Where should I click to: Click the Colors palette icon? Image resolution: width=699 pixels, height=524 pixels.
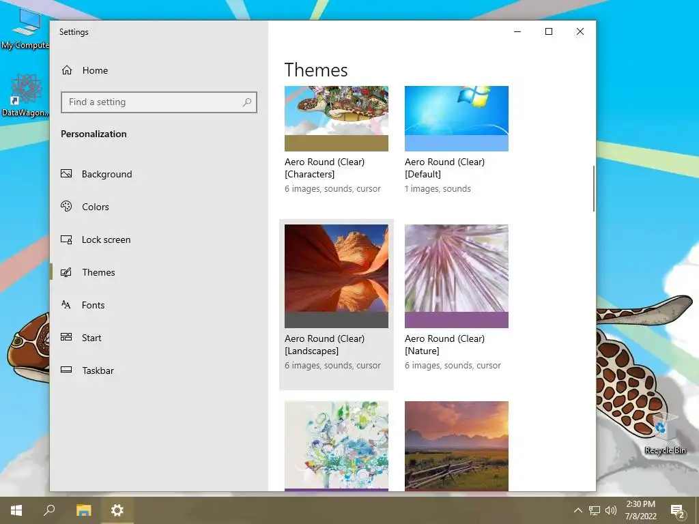click(x=66, y=206)
